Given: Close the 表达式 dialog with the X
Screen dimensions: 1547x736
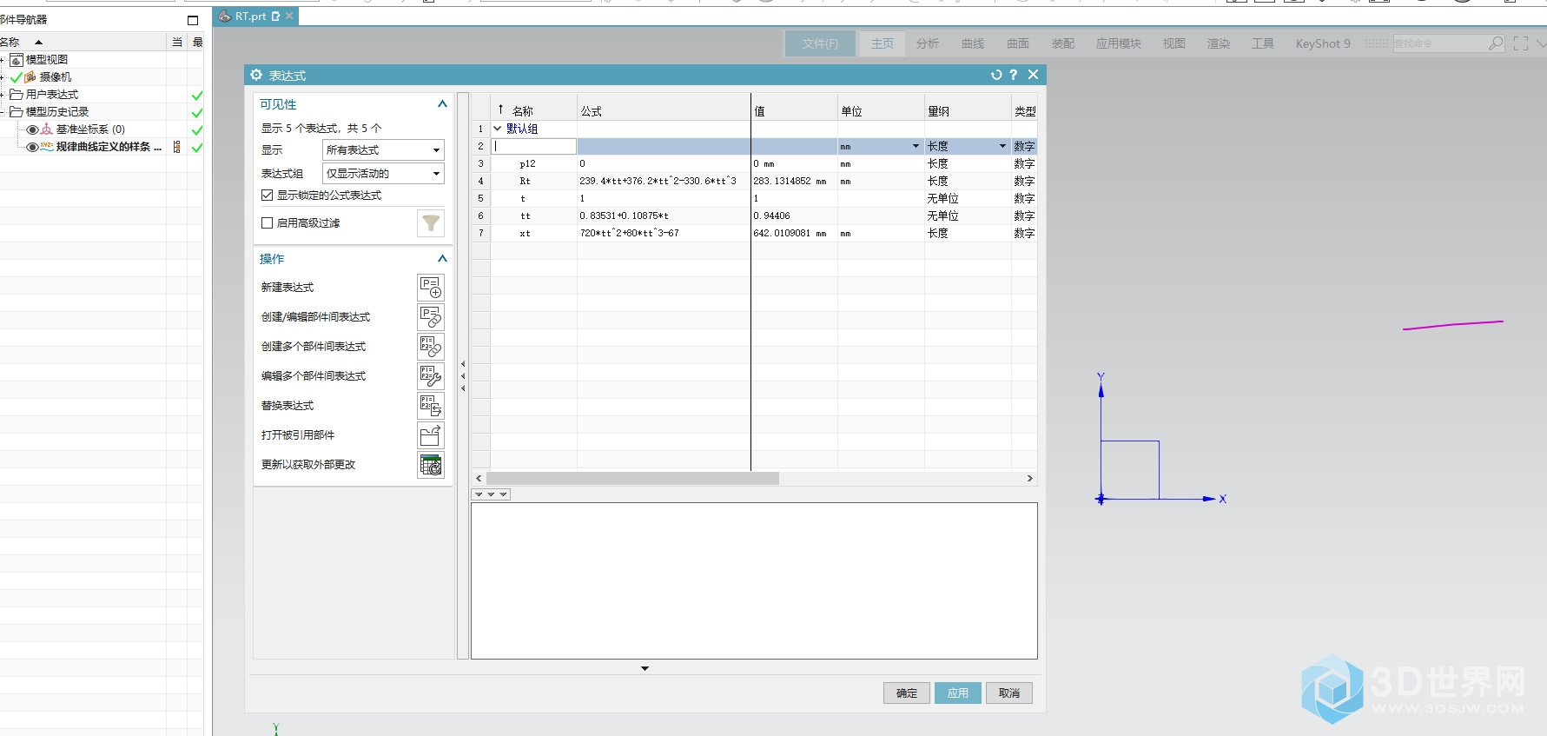Looking at the screenshot, I should coord(1033,75).
